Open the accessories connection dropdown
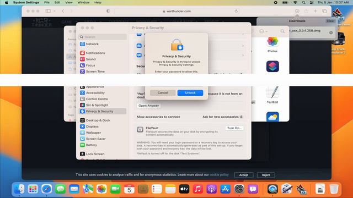This screenshot has height=198, width=353. pos(222,117)
